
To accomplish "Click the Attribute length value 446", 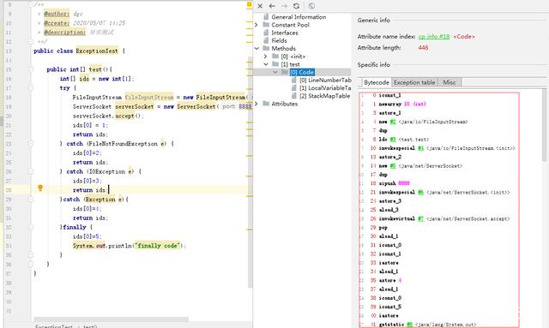I will (423, 48).
